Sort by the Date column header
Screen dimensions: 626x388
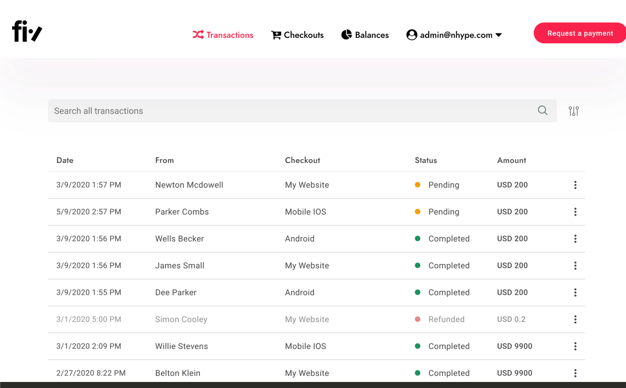pyautogui.click(x=65, y=160)
